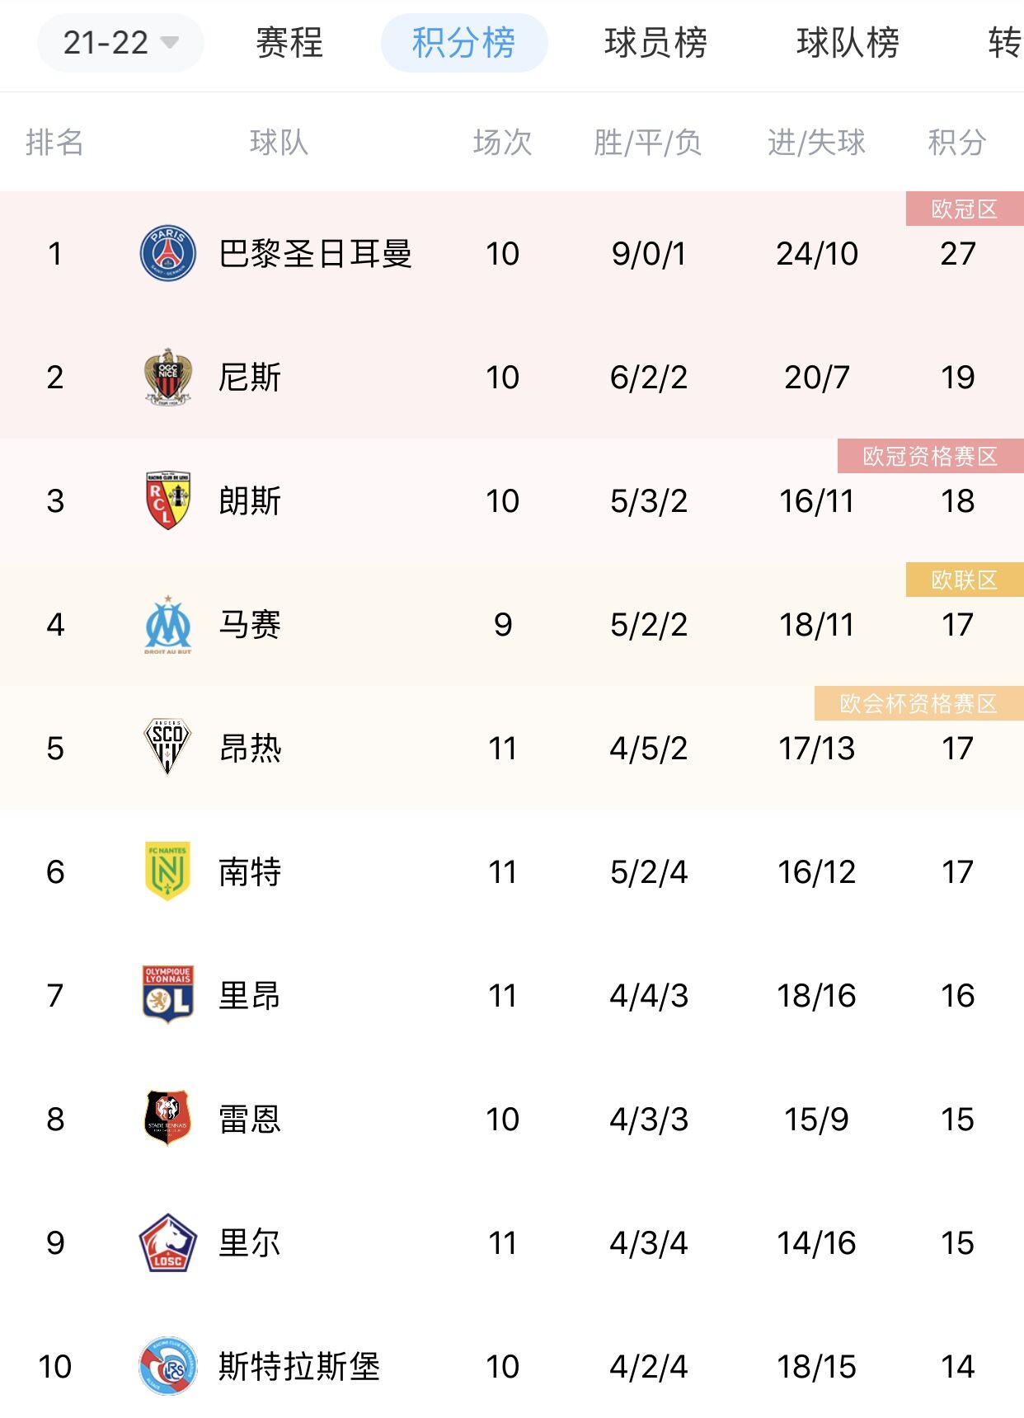This screenshot has height=1418, width=1024.
Task: Tap the OGC Nice crest icon
Action: [168, 377]
